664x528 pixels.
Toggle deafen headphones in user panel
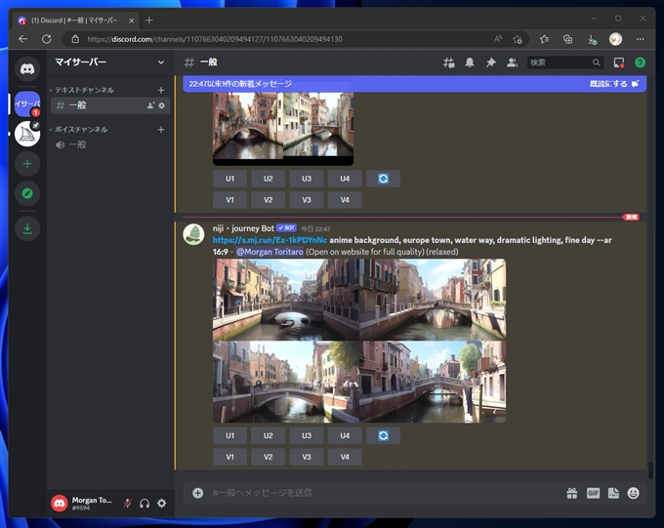tap(145, 503)
